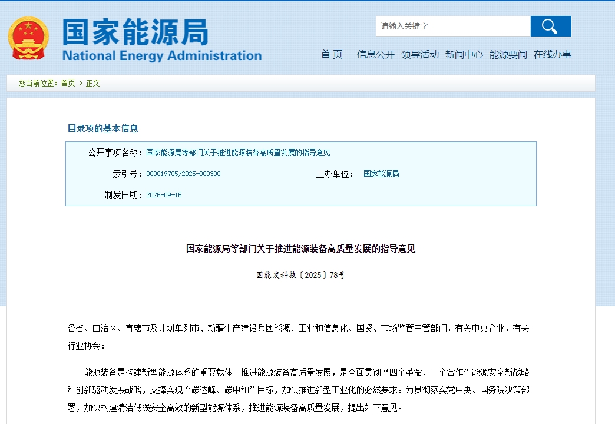Screen dimensions: 615x424
Task: Select 首页 in the top navigation bar
Action: click(x=332, y=54)
